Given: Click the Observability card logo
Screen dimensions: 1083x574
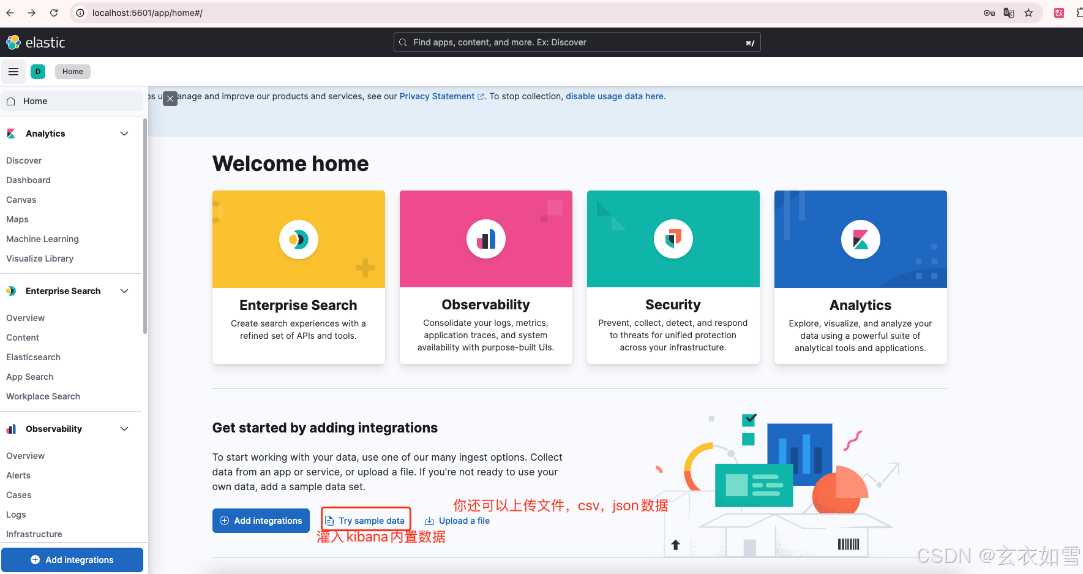Looking at the screenshot, I should tap(486, 239).
